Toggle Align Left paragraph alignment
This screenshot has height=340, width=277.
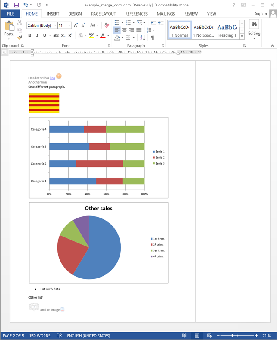117,30
